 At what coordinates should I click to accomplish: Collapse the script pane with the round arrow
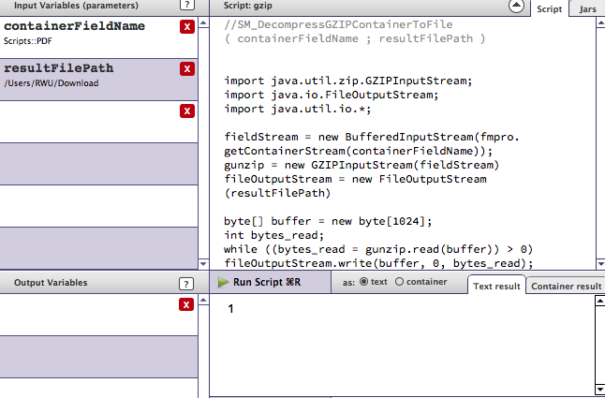pyautogui.click(x=516, y=6)
